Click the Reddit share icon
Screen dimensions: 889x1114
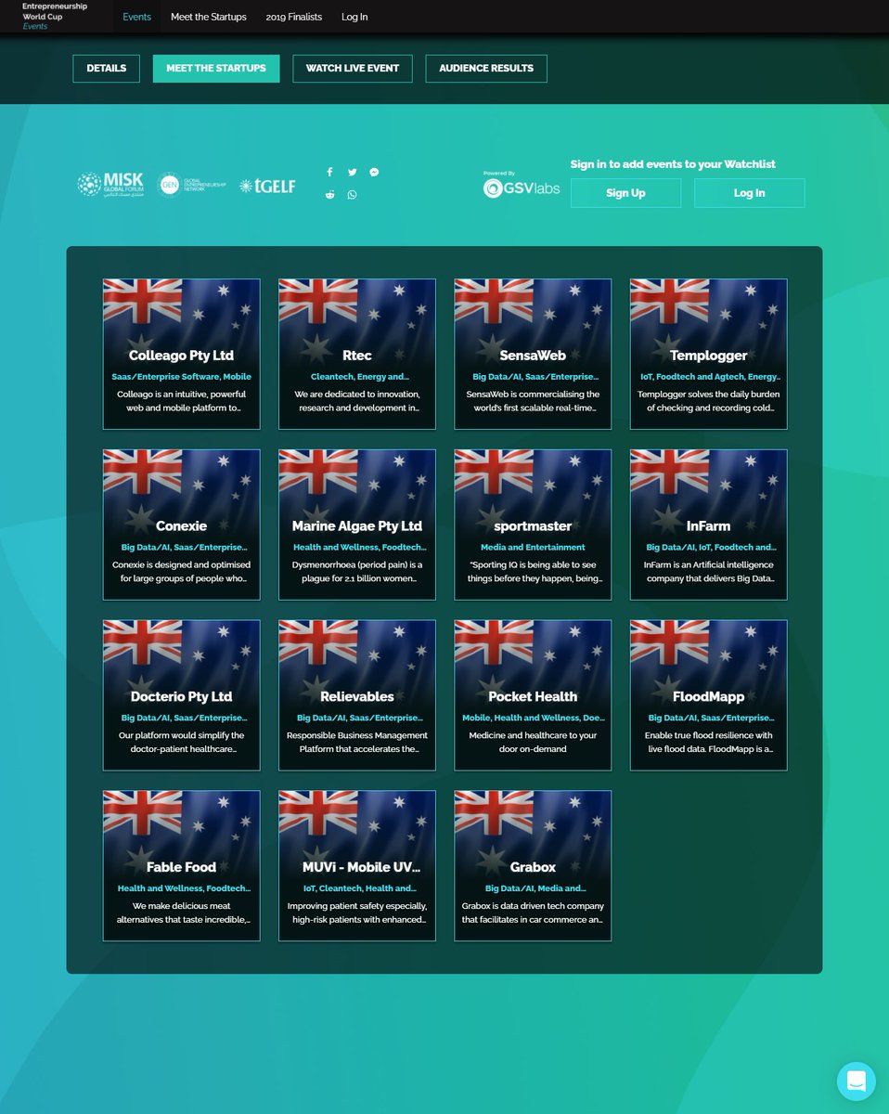pos(330,195)
